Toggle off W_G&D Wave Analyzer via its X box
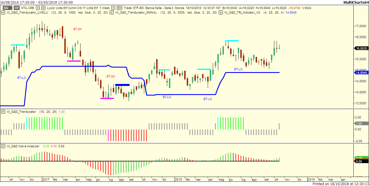 point(3,146)
